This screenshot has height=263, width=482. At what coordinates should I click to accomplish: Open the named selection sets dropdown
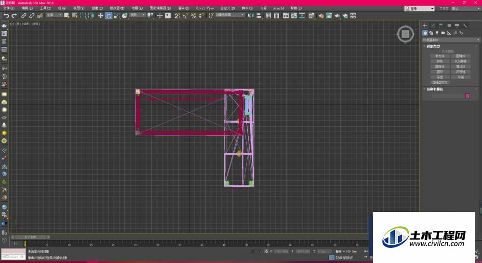pos(229,15)
